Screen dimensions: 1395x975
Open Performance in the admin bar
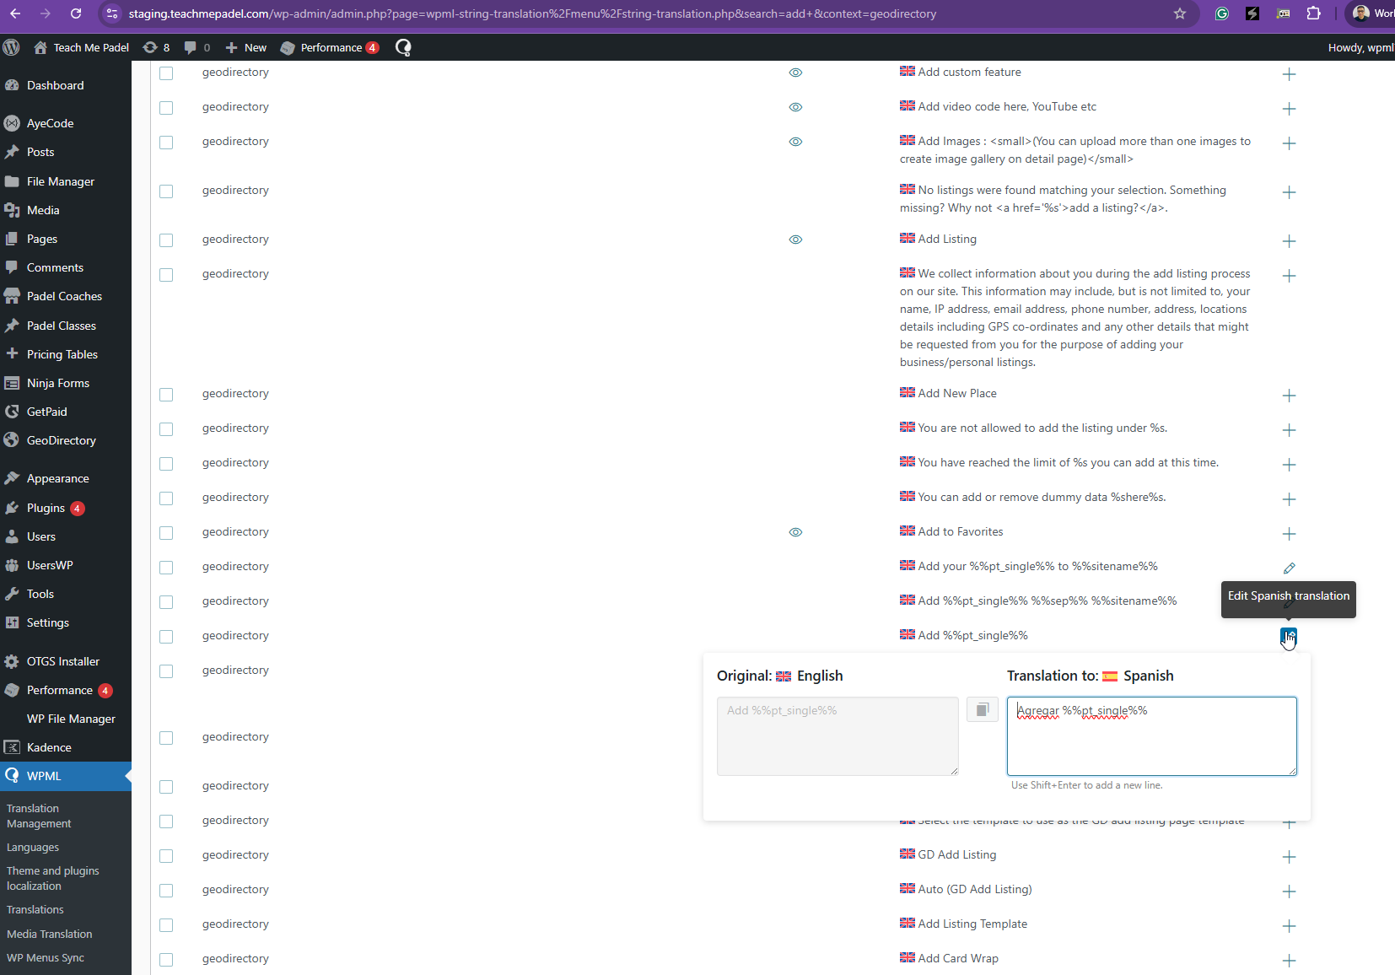coord(330,47)
